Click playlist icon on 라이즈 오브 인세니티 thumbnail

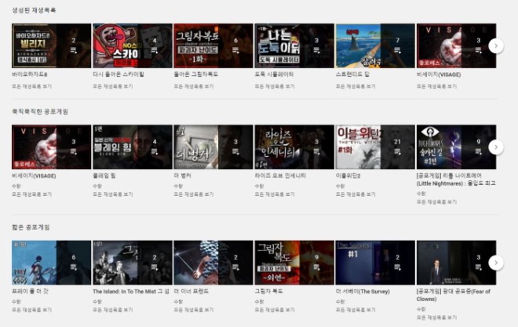[316, 151]
